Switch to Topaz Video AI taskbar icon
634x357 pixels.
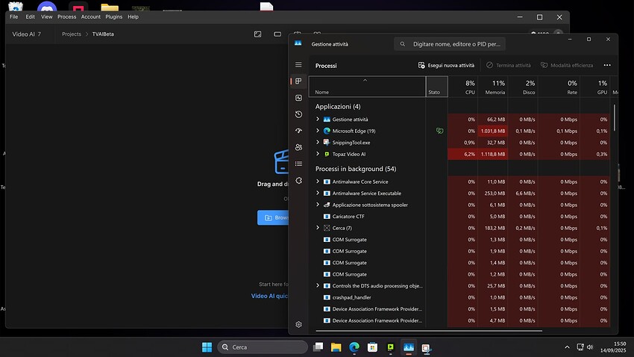391,347
